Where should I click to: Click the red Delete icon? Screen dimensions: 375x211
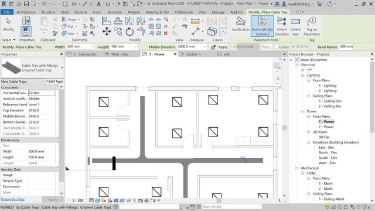click(x=165, y=33)
